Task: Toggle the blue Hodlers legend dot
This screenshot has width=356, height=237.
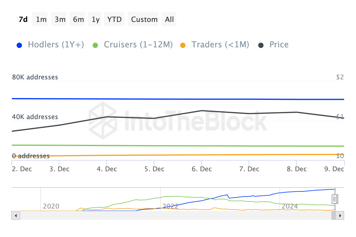Action: [19, 45]
